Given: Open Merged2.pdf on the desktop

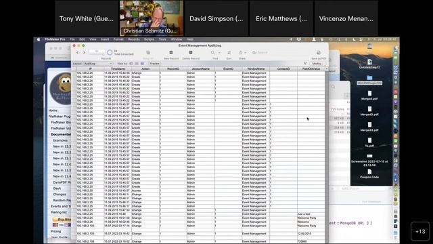Looking at the screenshot, I should [x=369, y=111].
